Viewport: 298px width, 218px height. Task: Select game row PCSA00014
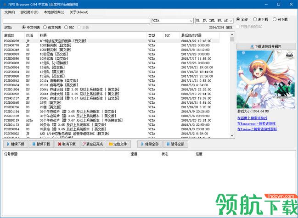click(111, 67)
